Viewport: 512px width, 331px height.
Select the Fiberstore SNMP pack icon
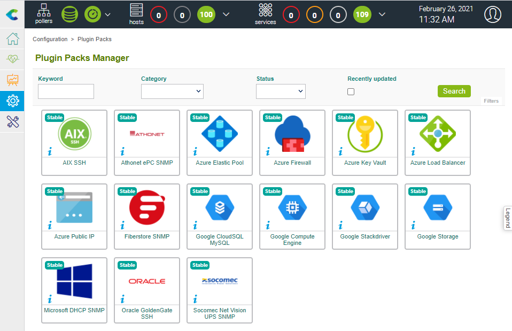click(x=147, y=207)
